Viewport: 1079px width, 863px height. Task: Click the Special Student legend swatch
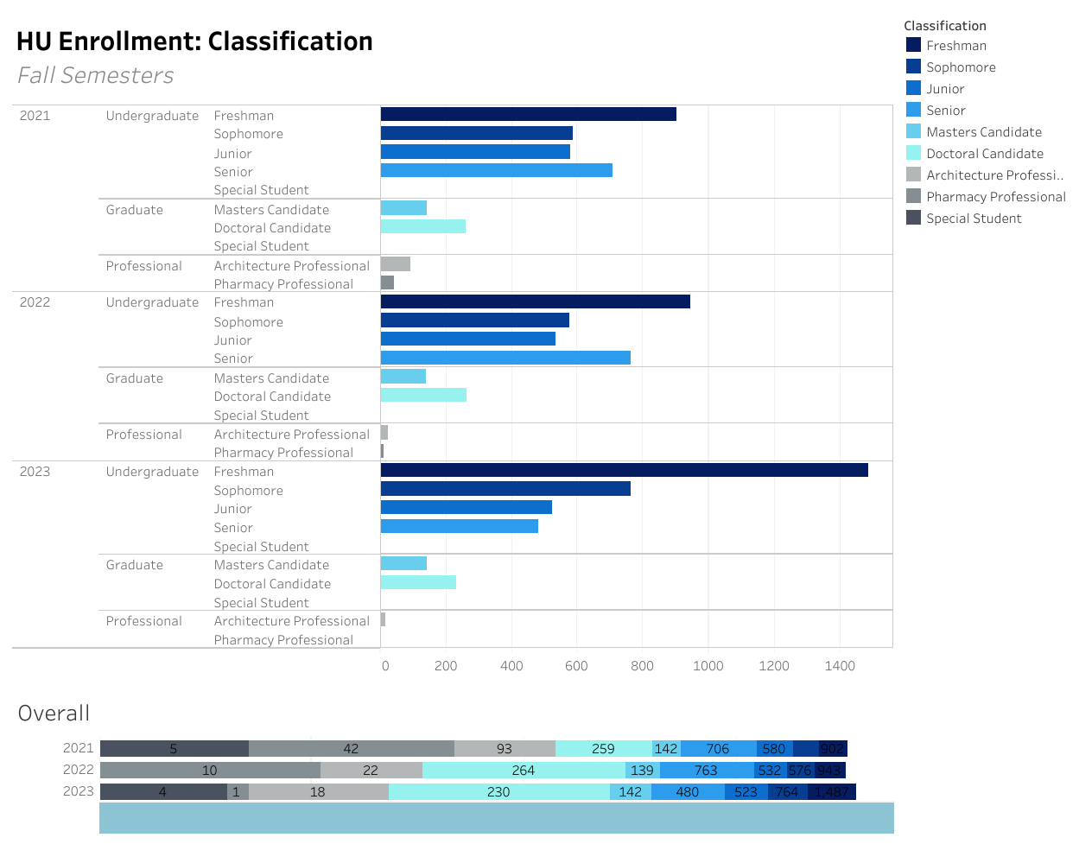pos(913,218)
